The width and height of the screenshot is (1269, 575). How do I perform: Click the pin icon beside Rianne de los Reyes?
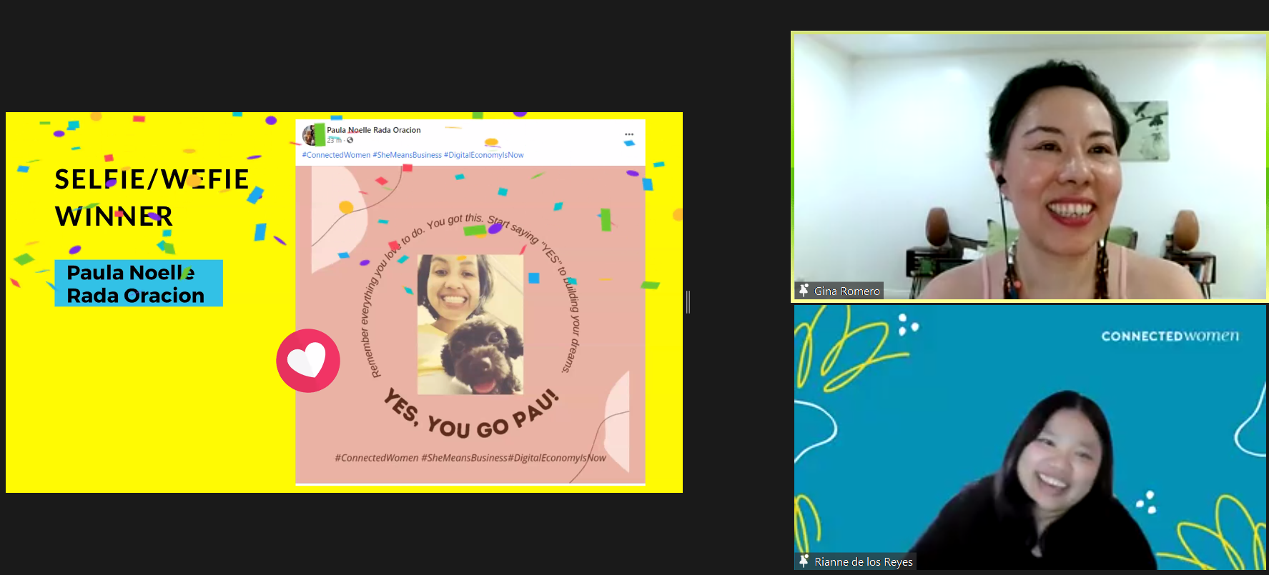tap(804, 561)
